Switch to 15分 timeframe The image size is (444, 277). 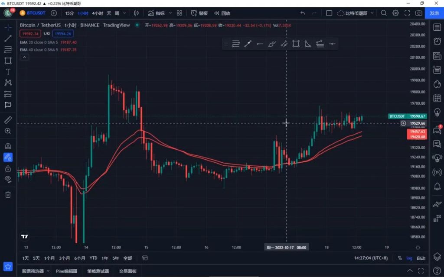pos(69,13)
